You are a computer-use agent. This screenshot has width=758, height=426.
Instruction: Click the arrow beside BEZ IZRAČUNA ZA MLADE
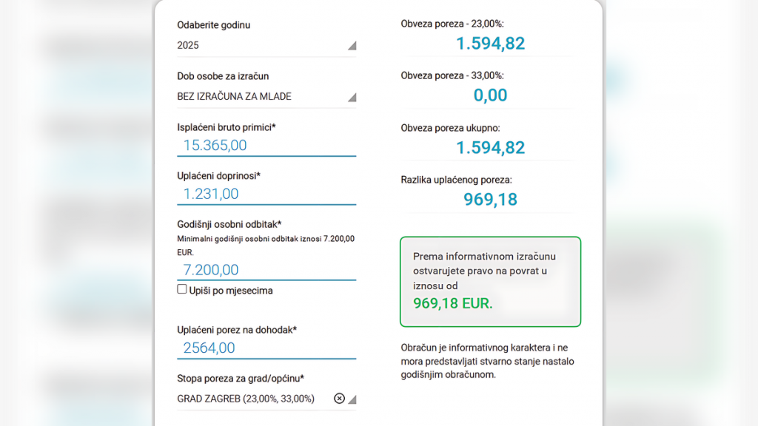click(x=352, y=97)
